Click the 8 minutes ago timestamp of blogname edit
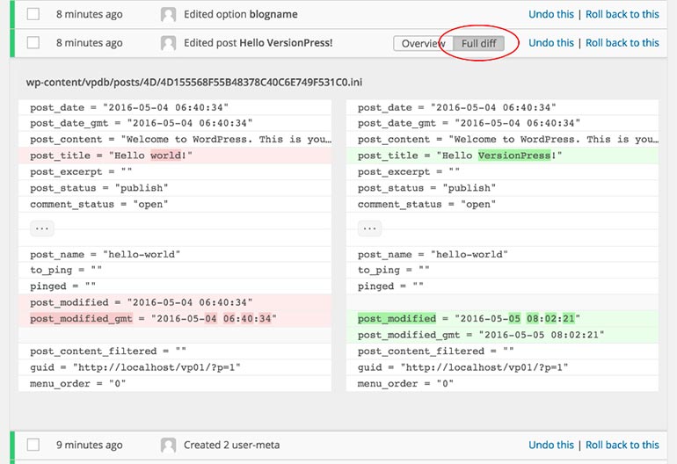677x464 pixels. coord(90,14)
